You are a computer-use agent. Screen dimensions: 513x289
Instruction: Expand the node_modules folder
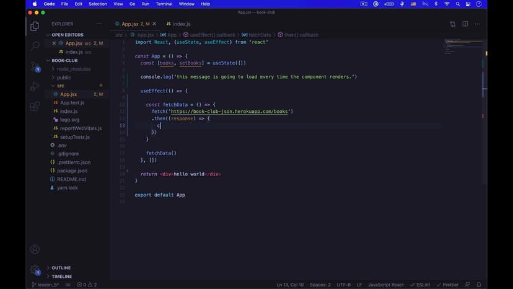(x=73, y=69)
